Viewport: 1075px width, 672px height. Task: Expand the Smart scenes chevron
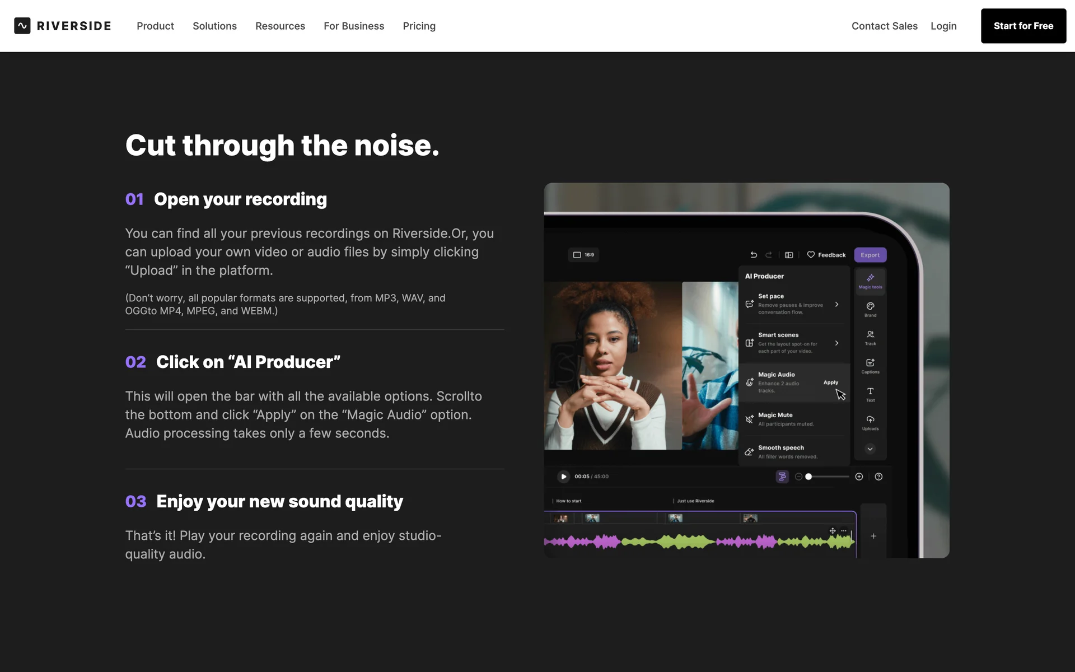[x=836, y=343]
